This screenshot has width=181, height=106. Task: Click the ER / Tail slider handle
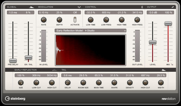coord(29,57)
